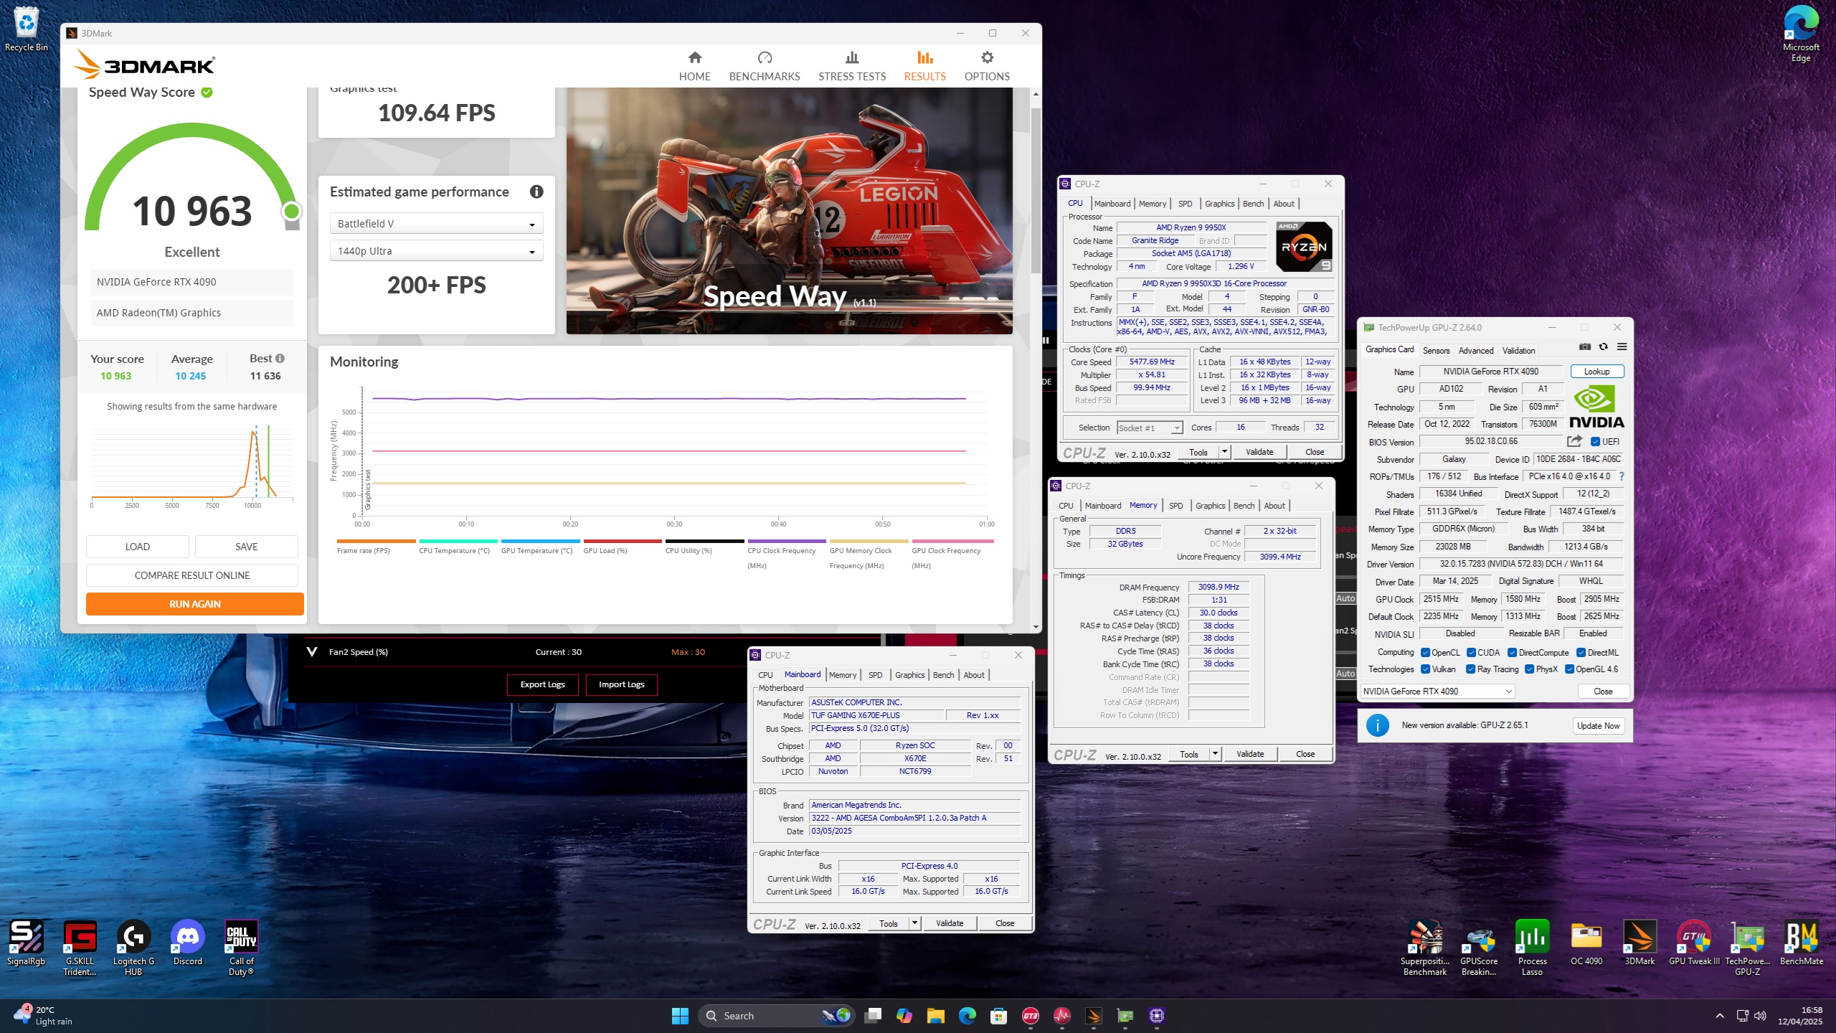Click COMPARE RESULT ONLINE in 3DMark
1836x1033 pixels.
tap(192, 575)
